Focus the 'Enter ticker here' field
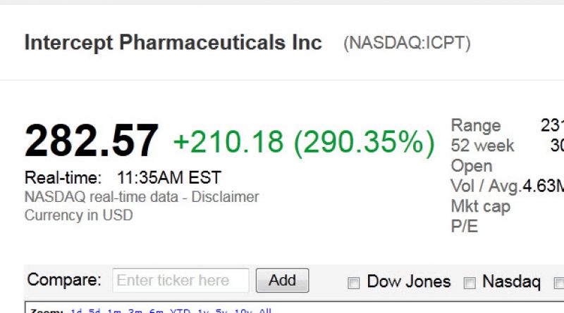Viewport: 564px width, 313px height. coord(180,281)
